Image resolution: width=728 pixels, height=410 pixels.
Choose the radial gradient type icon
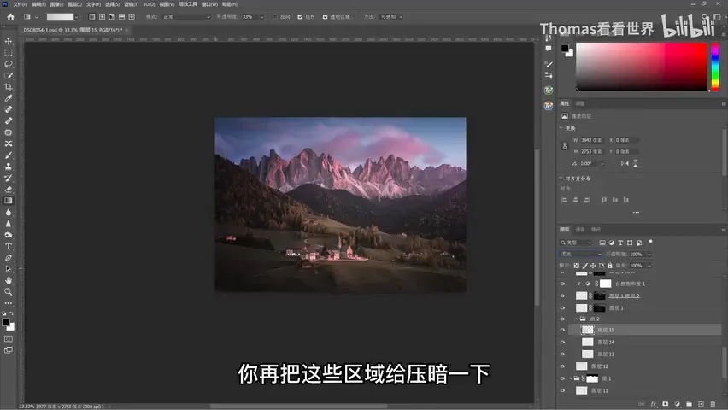tap(102, 17)
